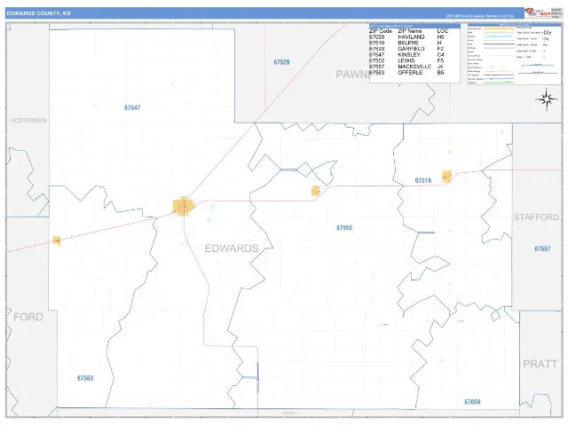Click the HODGEMAN county label
This screenshot has height=426, width=568.
point(28,121)
